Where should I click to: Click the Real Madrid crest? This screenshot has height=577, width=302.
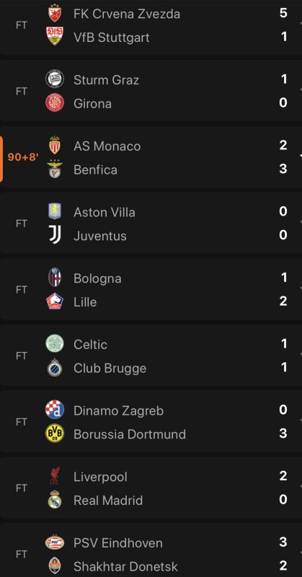tap(55, 499)
